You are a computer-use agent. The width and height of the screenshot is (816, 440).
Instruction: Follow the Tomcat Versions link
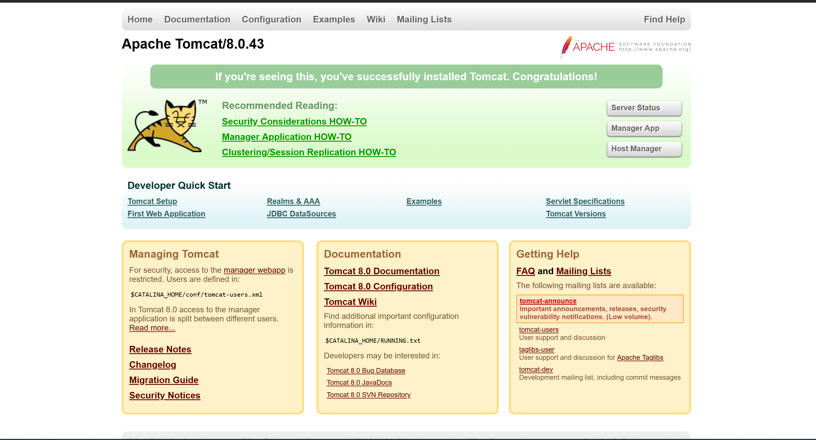click(575, 214)
